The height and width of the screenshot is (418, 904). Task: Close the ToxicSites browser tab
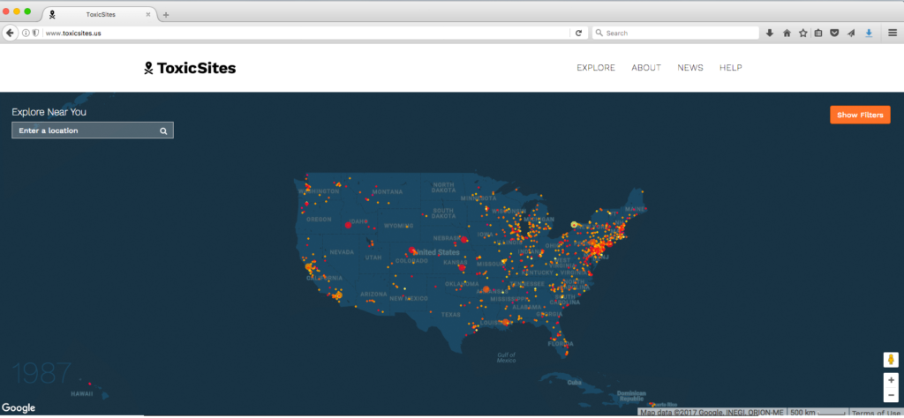point(148,14)
